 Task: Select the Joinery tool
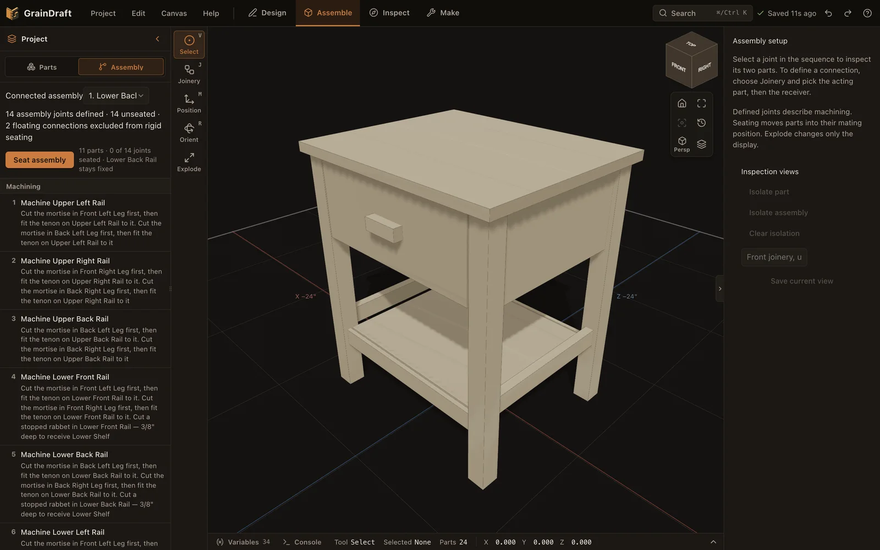[189, 74]
